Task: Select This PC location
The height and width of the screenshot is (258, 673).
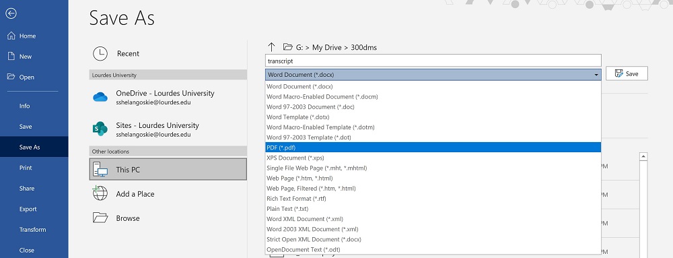Action: [x=168, y=170]
